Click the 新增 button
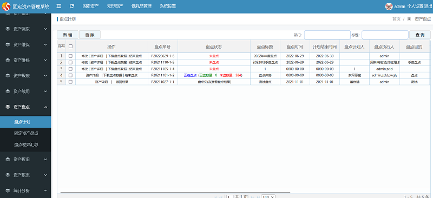 tap(68, 35)
